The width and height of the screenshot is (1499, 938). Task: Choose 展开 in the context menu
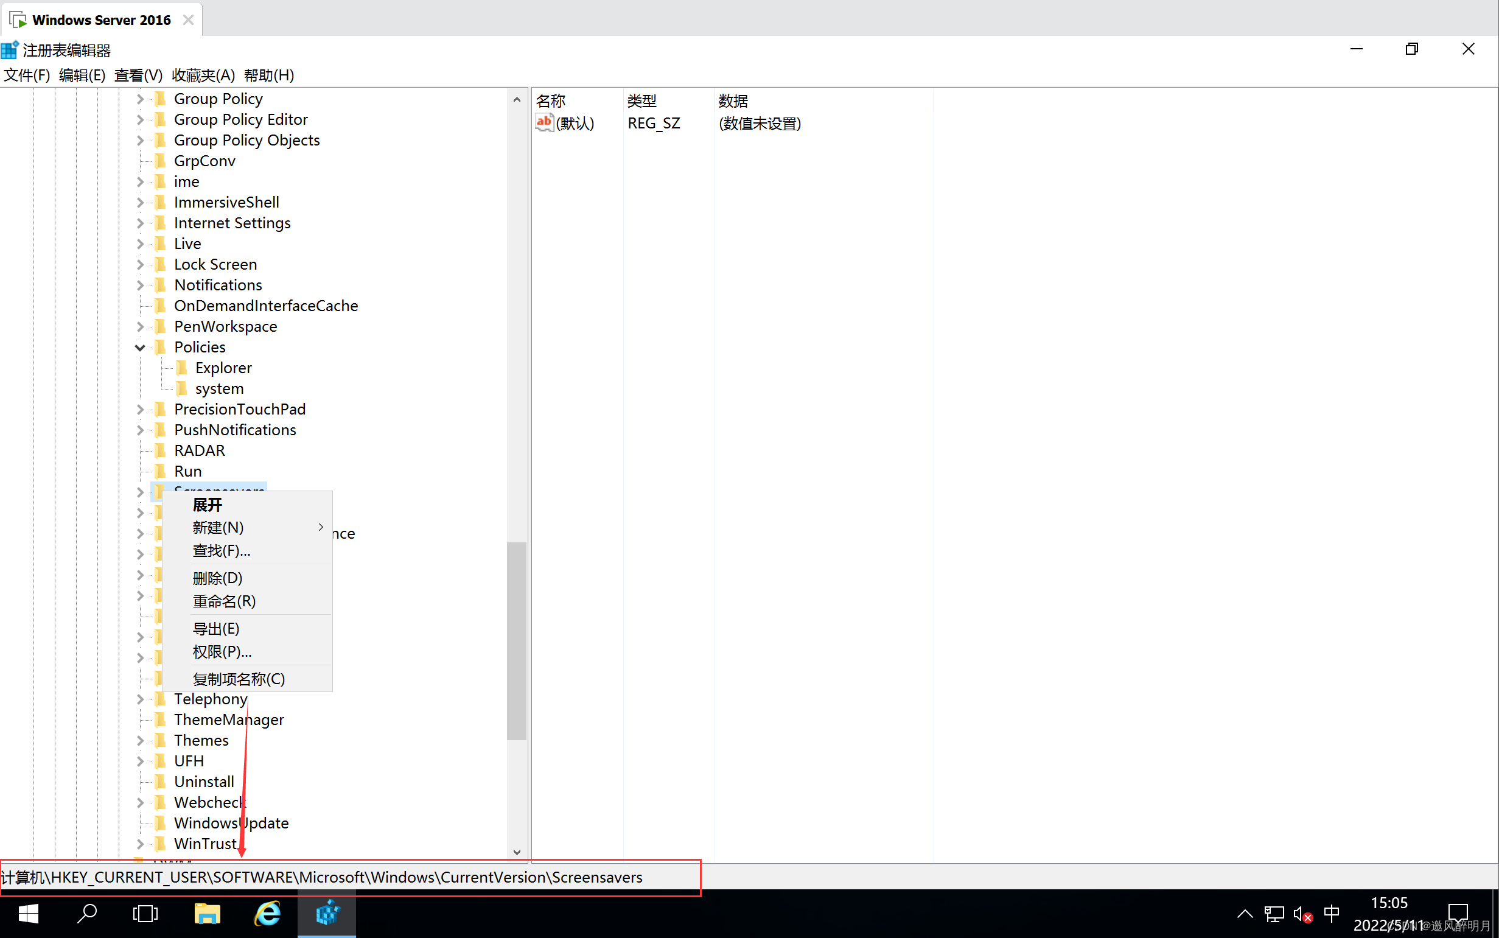[247, 505]
